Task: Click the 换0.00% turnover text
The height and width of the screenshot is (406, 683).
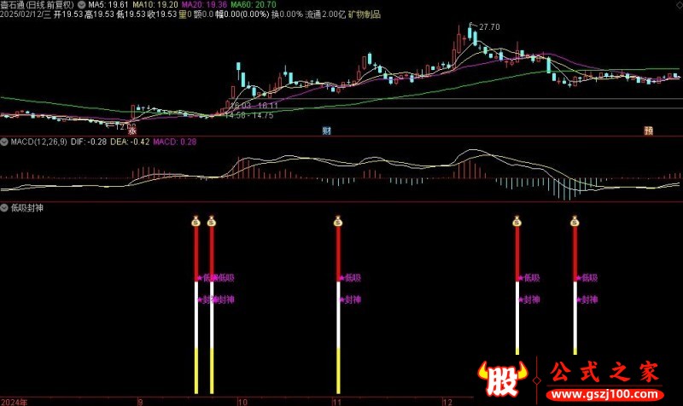Action: pos(287,14)
